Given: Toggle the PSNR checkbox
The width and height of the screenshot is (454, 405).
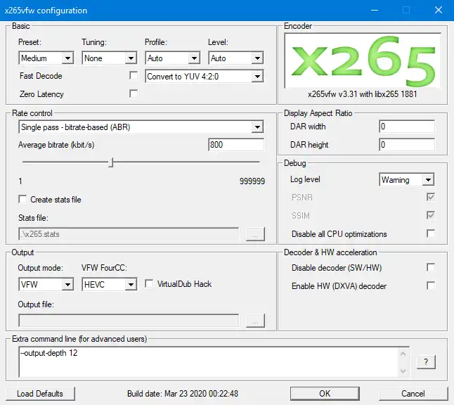Looking at the screenshot, I should 431,198.
